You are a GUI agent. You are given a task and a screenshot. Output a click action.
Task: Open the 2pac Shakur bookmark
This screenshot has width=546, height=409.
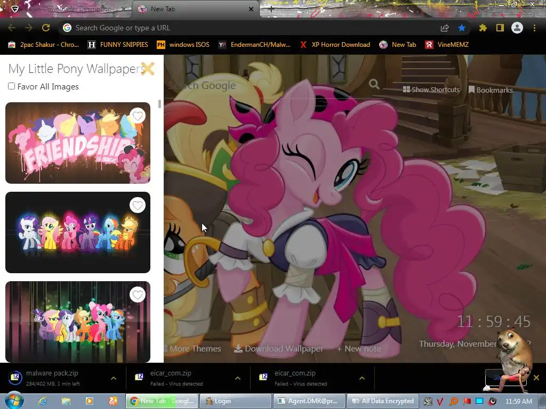[44, 45]
